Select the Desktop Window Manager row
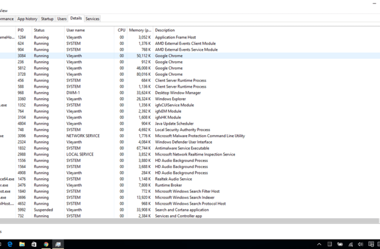The image size is (380, 249). [x=190, y=93]
